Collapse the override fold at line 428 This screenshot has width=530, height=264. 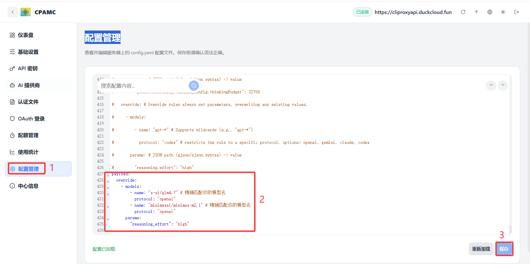[x=108, y=182]
